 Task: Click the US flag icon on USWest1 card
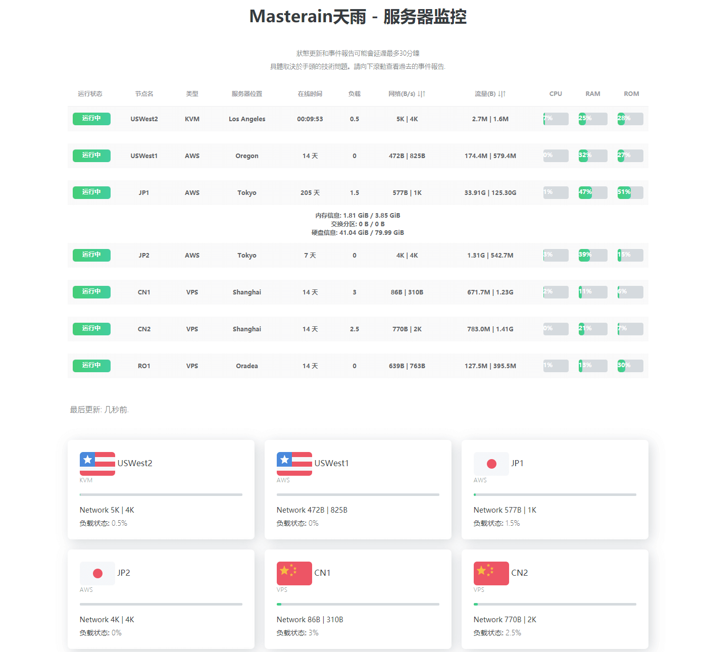(294, 464)
